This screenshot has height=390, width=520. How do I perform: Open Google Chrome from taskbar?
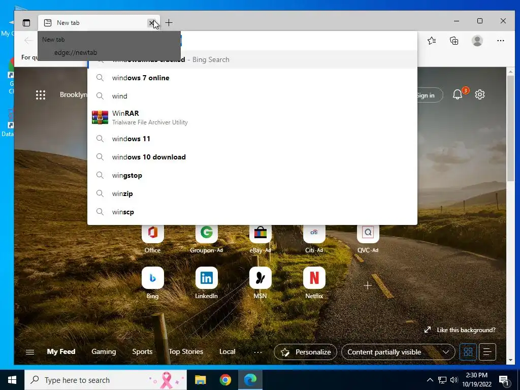[225, 380]
